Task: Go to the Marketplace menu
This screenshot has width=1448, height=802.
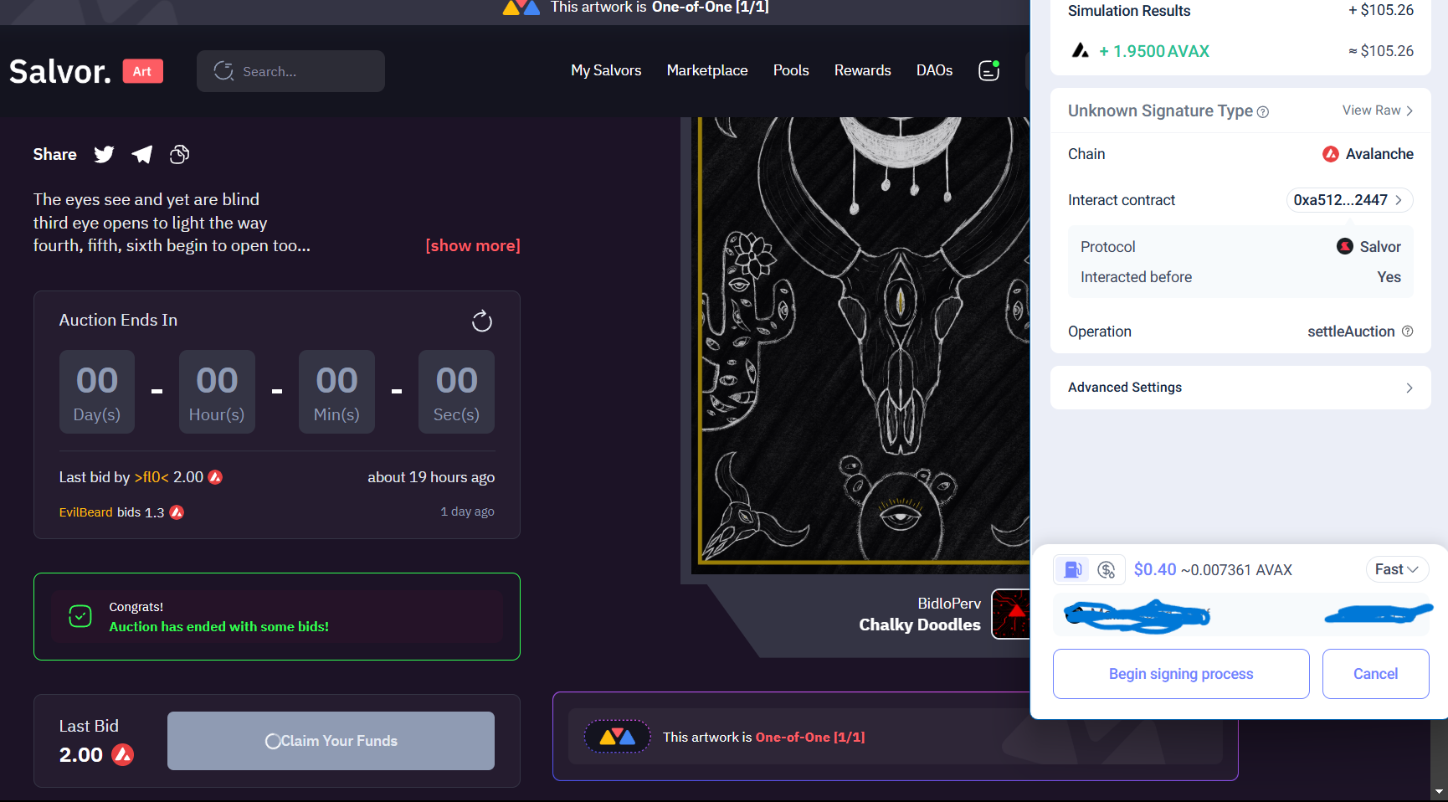Action: point(706,71)
